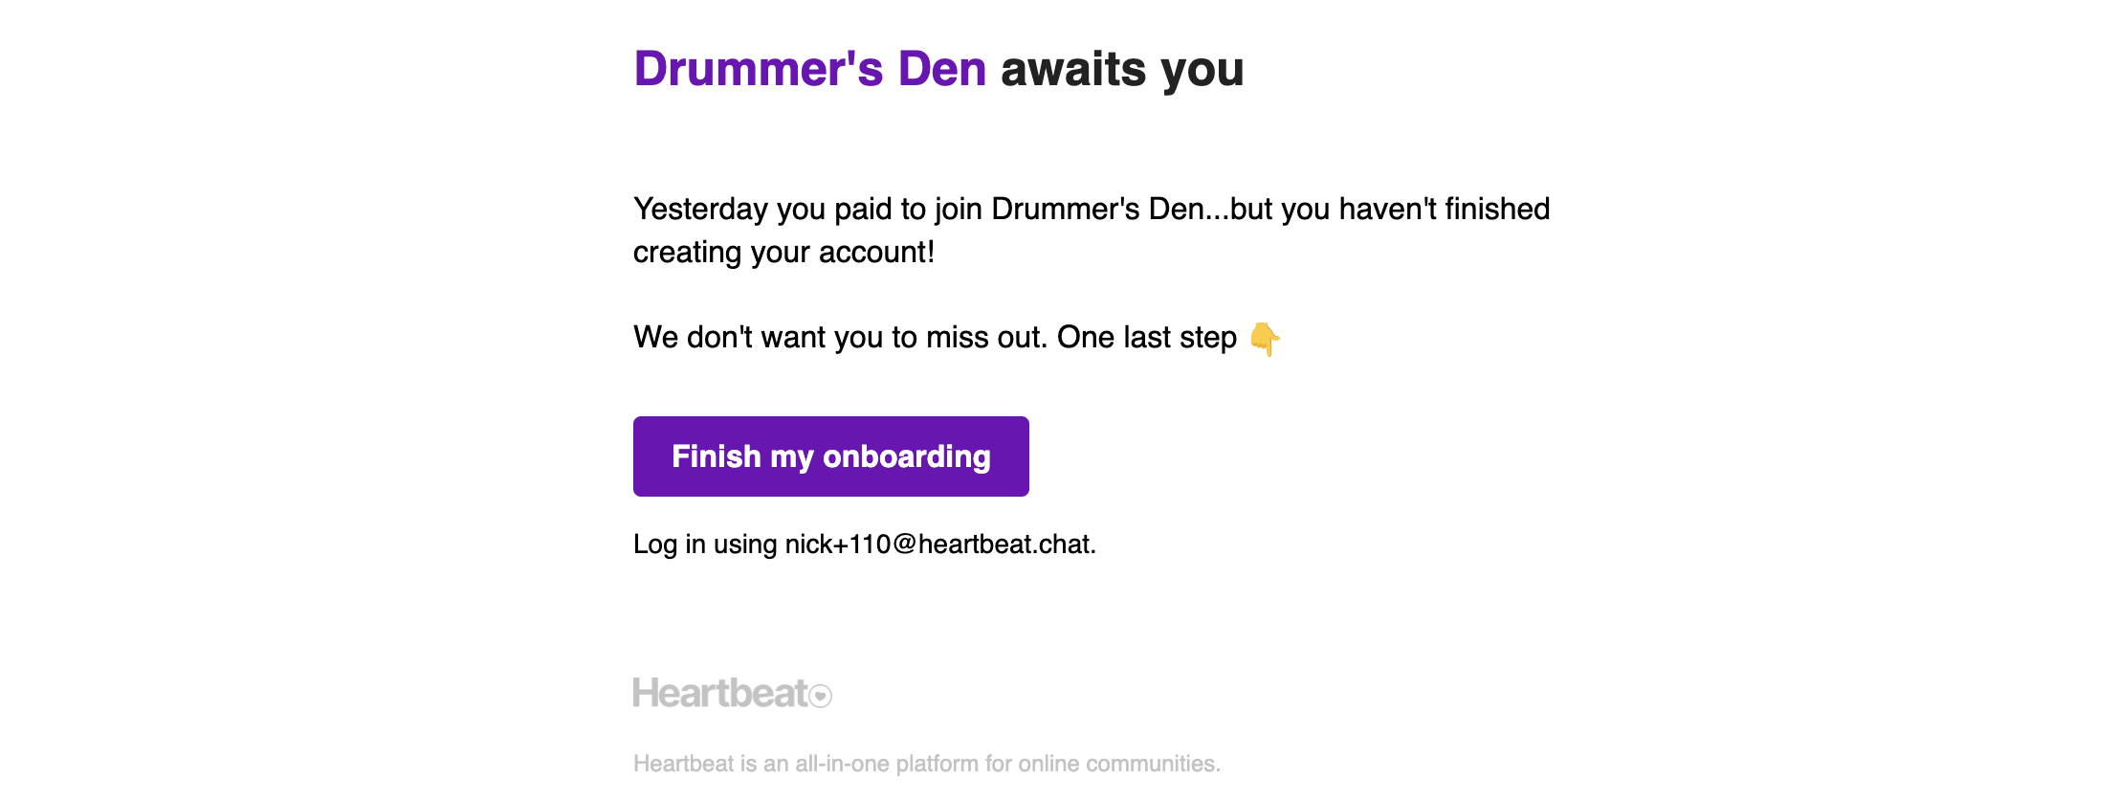Click the heart circle icon beside Heartbeat

coord(821,696)
